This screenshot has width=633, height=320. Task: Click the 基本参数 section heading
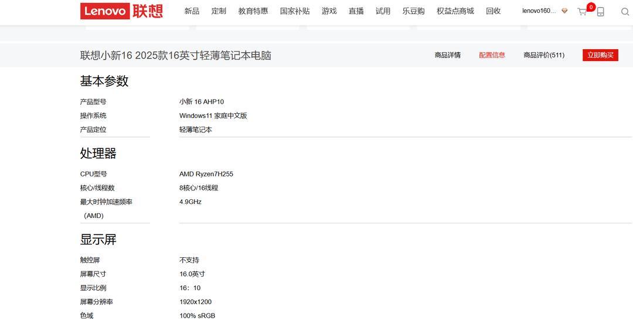click(x=104, y=81)
